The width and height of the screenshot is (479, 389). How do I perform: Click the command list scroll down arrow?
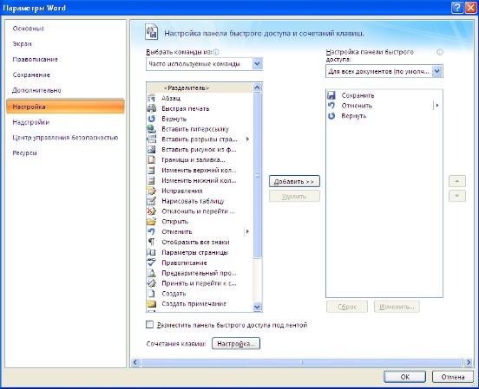[x=257, y=307]
